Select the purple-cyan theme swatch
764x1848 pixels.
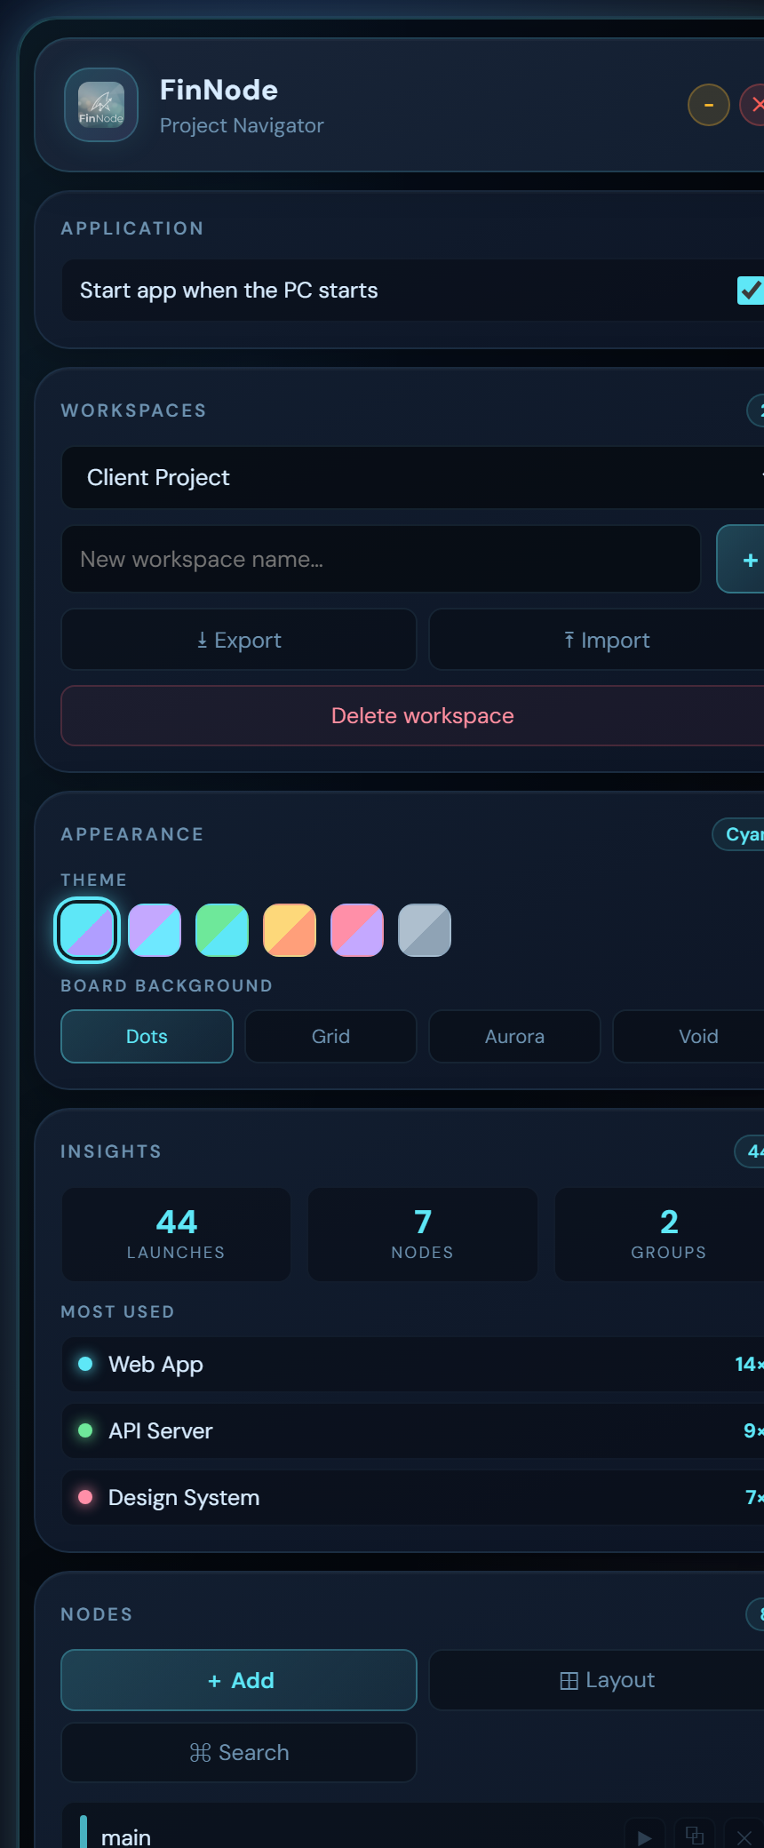point(155,930)
